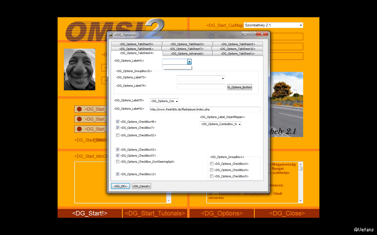Click the DG_Options_GroupBox10 caption
The image size is (377, 235).
134,71
